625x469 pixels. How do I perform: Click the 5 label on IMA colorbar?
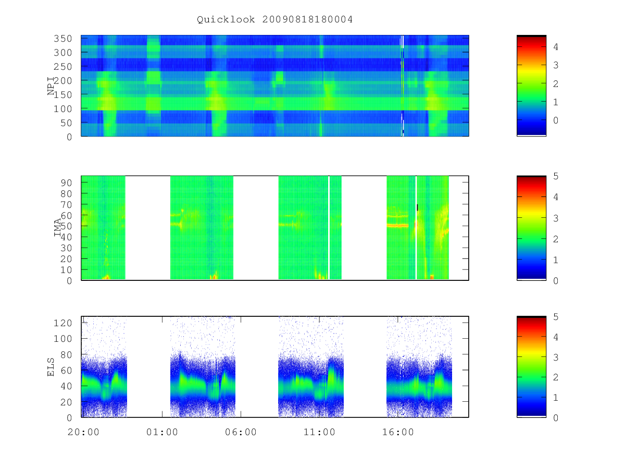556,176
